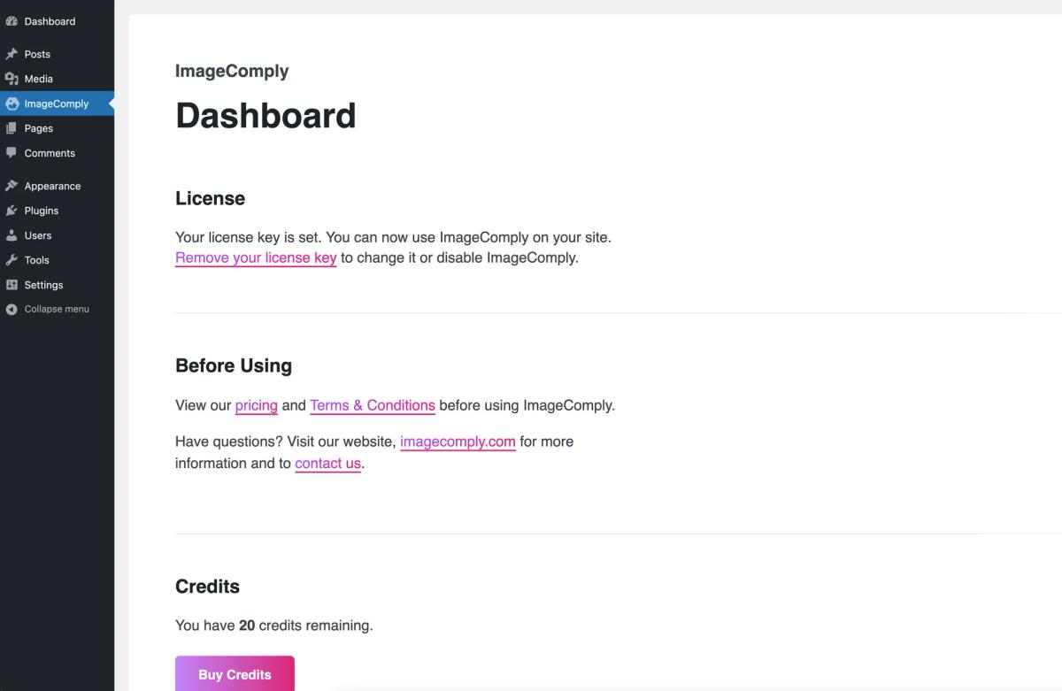The image size is (1062, 691).
Task: Click the Plugins plug icon
Action: point(12,211)
